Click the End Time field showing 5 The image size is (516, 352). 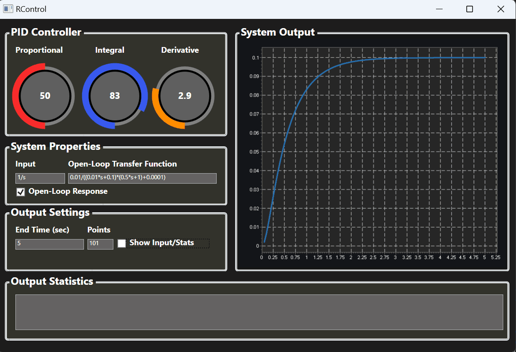point(49,244)
